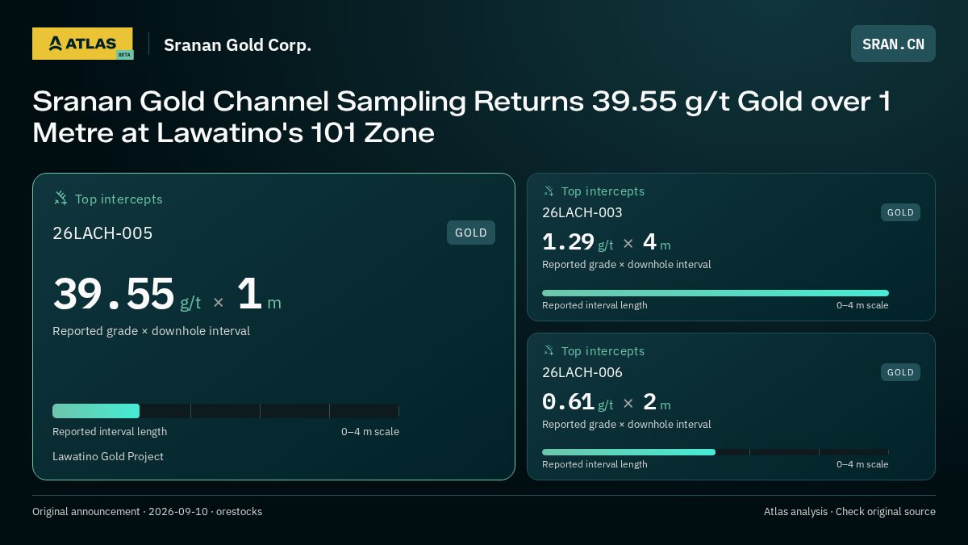Click the Top intercepts label in 26LACH-005 card
Screen dimensions: 968x545
coord(119,199)
